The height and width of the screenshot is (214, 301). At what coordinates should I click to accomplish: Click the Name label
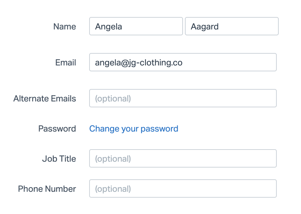coord(65,27)
